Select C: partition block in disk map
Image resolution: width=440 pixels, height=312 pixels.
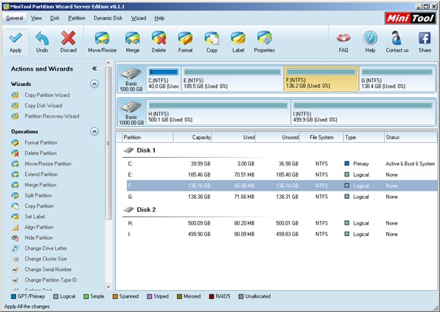point(164,79)
